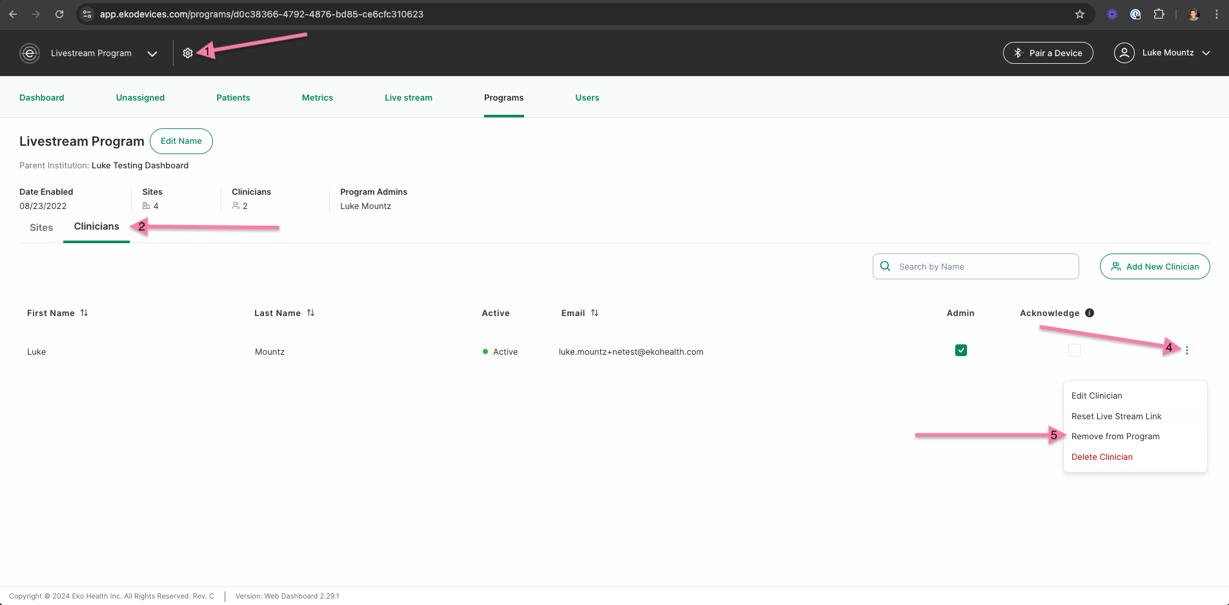Sort by Last Name arrows icon

point(310,313)
